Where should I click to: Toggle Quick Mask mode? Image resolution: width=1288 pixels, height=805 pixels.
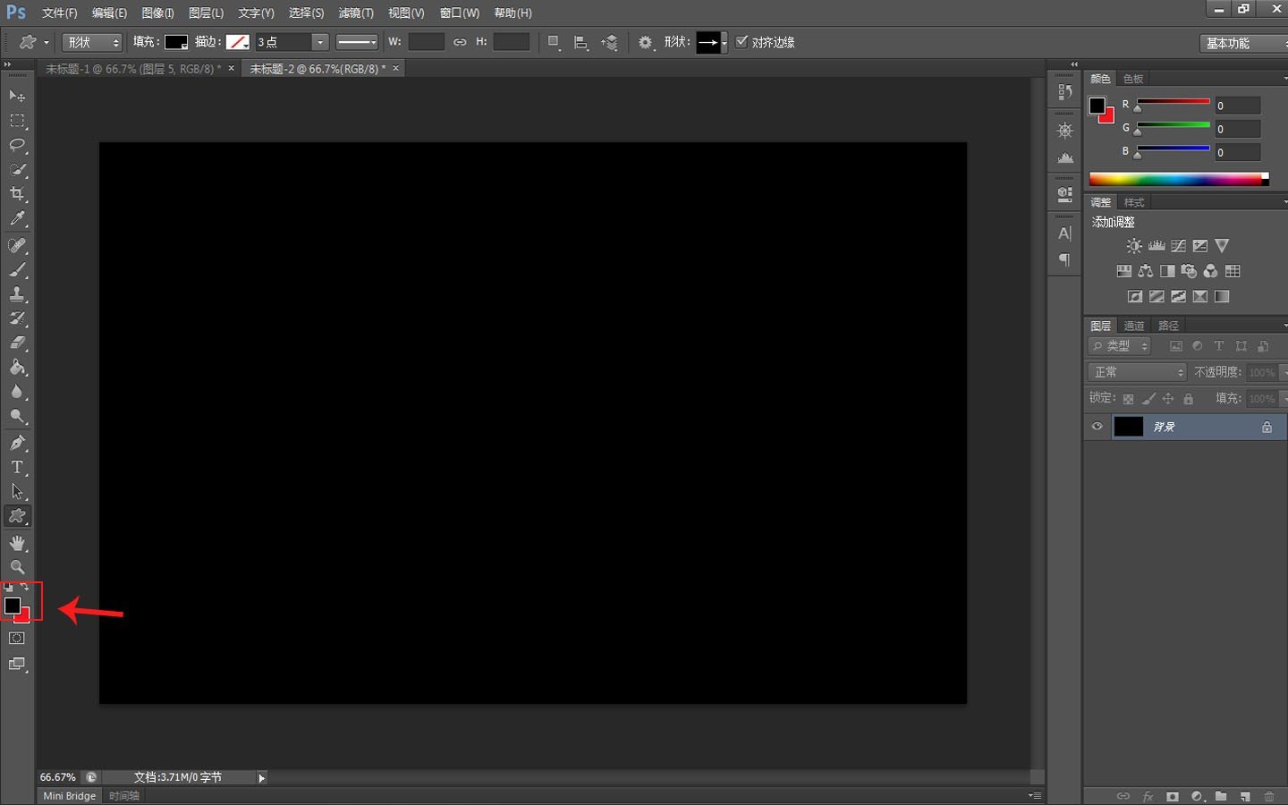(17, 639)
